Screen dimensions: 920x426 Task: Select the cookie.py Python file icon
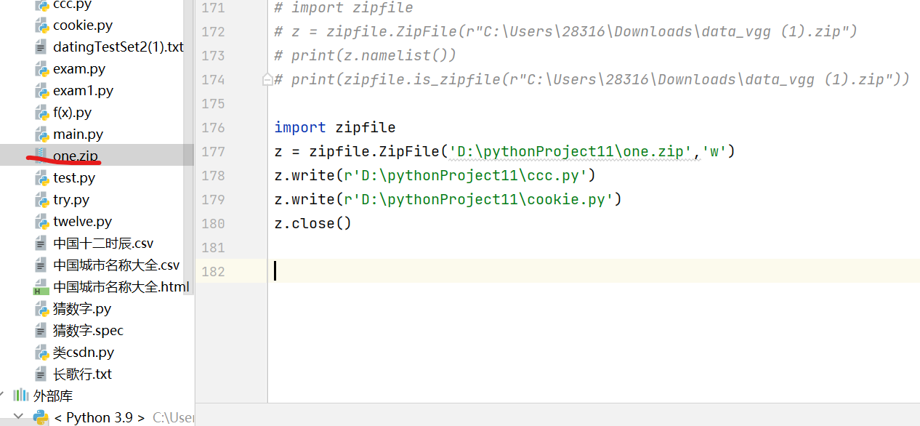pos(41,25)
